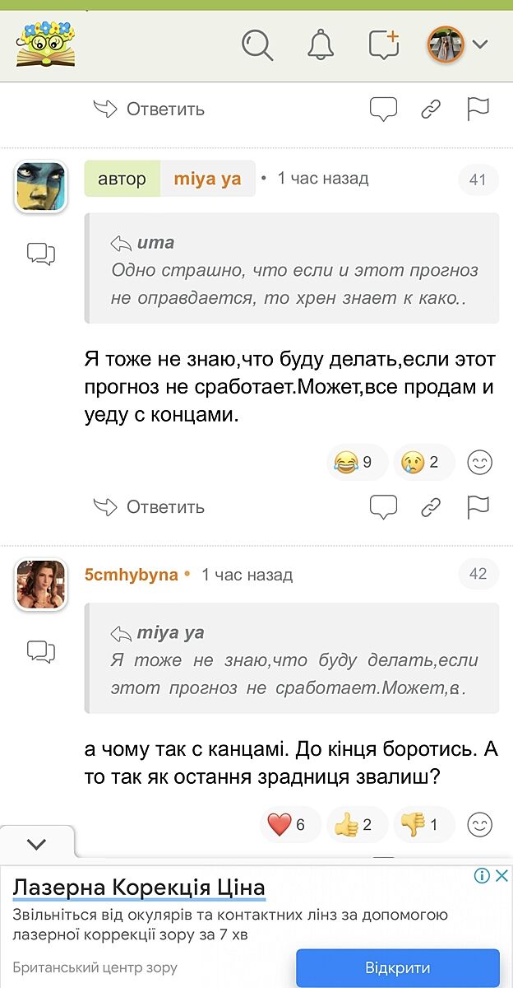Open comment number 42 permalink

[478, 574]
